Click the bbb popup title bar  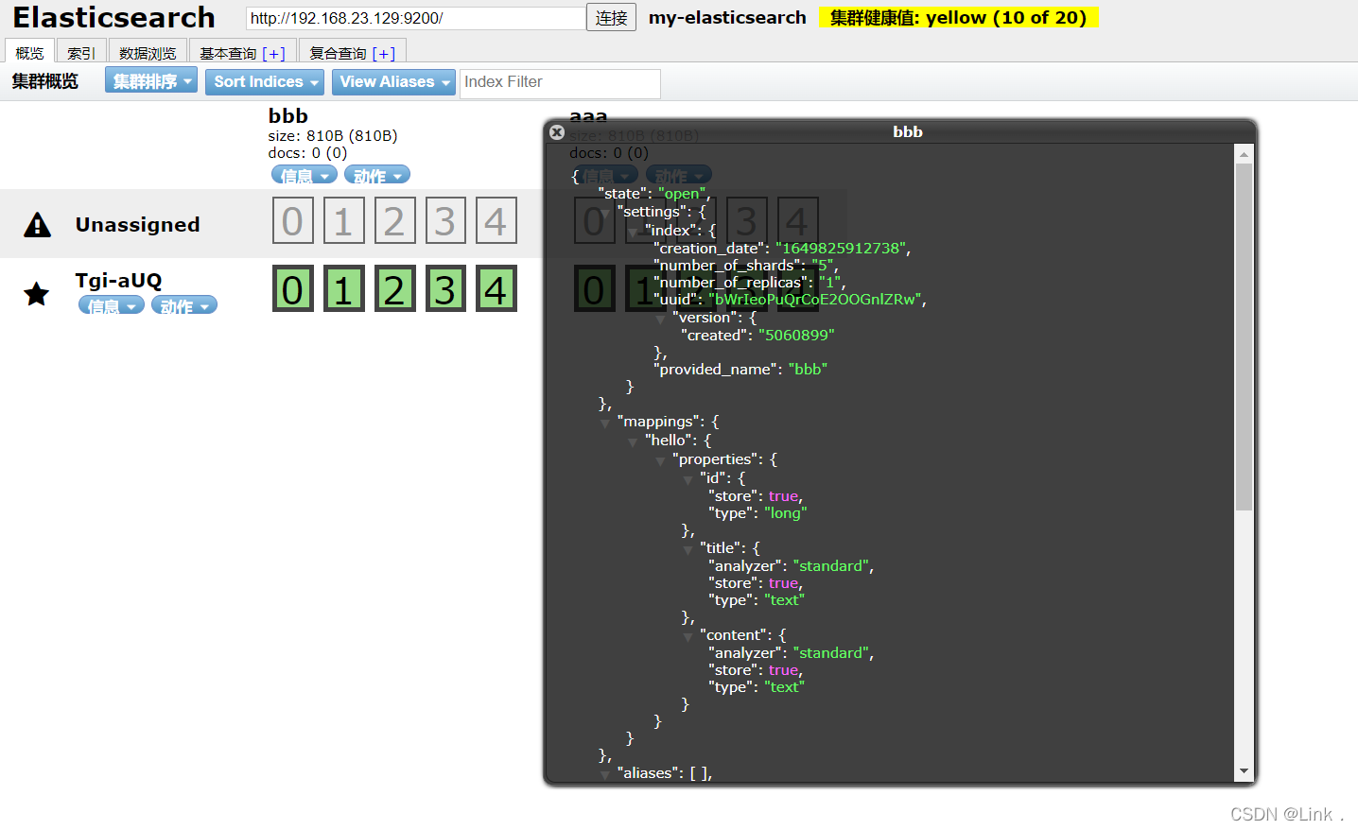coord(908,131)
